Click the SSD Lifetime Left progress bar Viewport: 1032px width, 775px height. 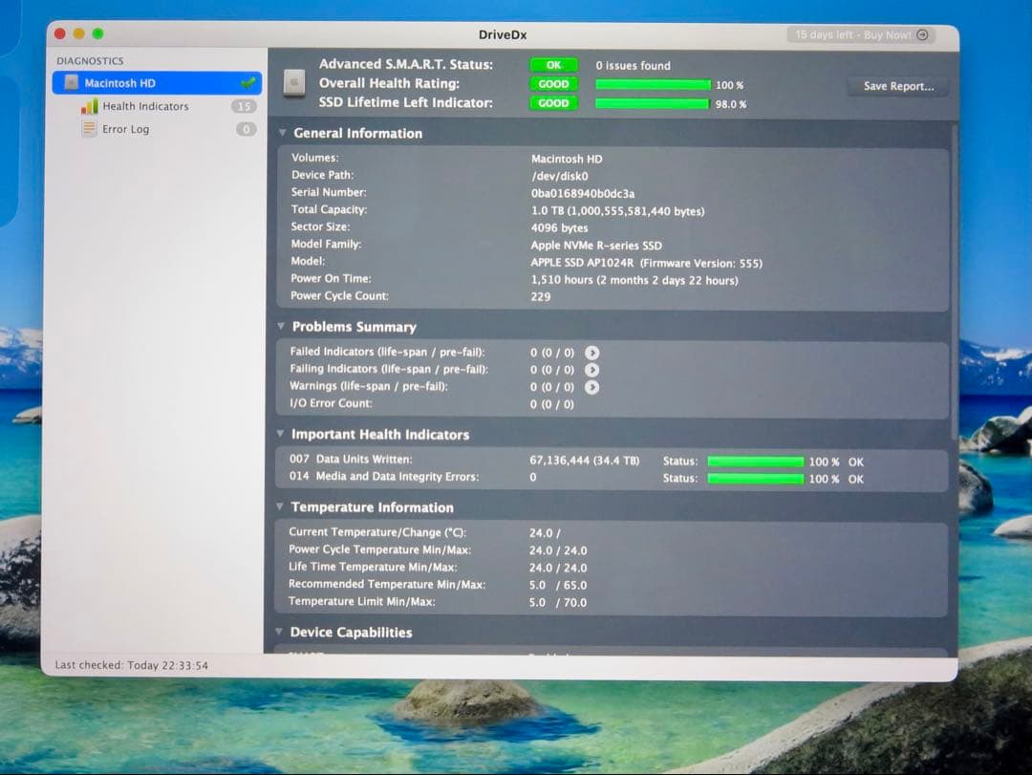pyautogui.click(x=655, y=103)
